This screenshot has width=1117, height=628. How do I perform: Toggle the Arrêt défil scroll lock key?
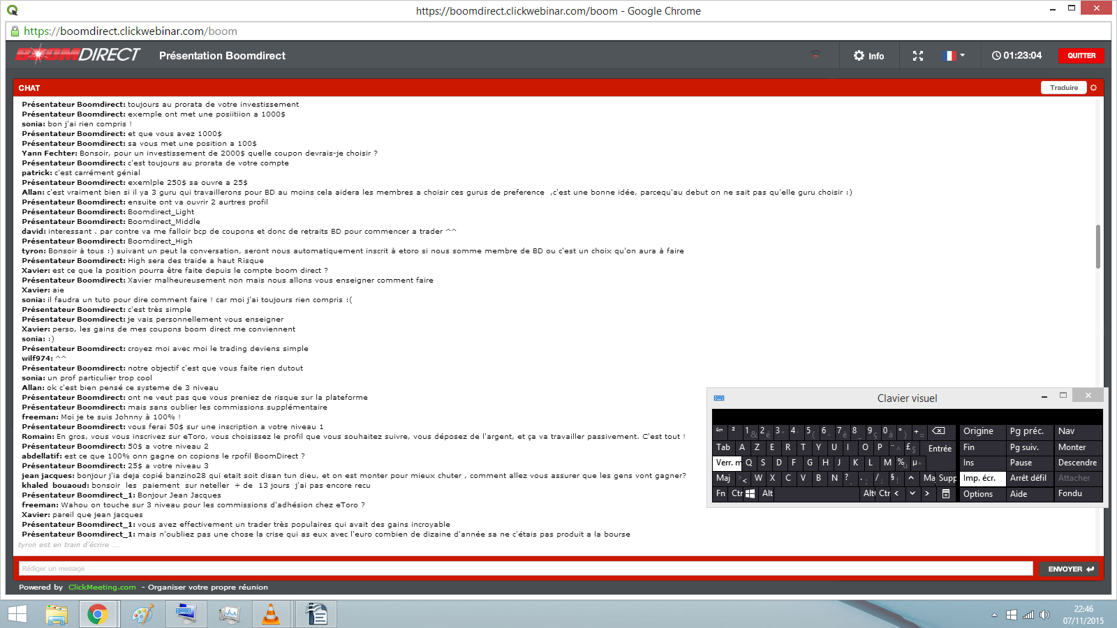[1028, 478]
